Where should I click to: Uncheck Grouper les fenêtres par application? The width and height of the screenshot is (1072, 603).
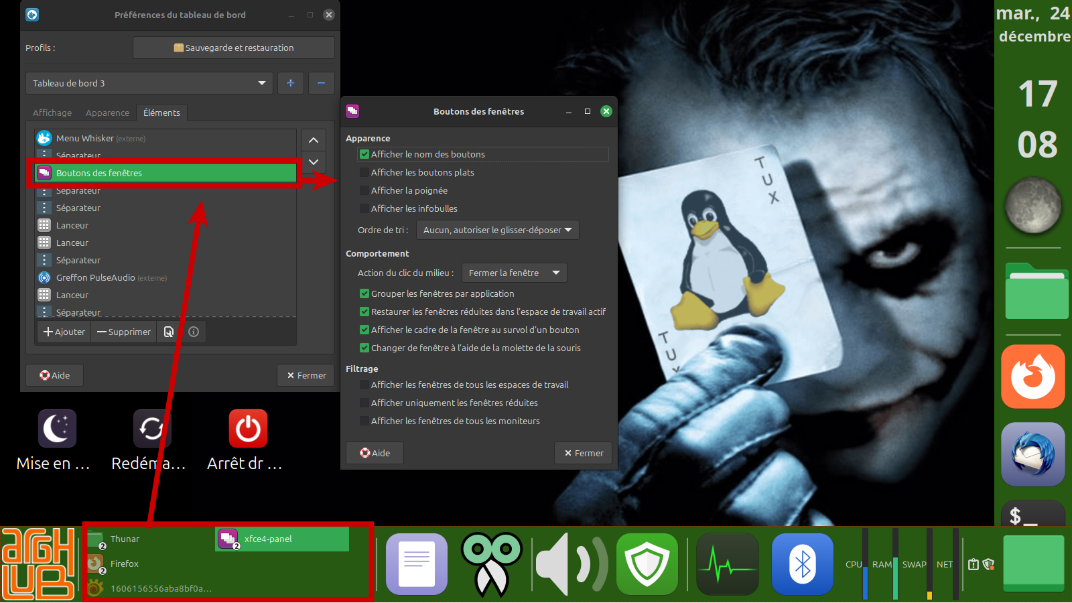point(364,293)
